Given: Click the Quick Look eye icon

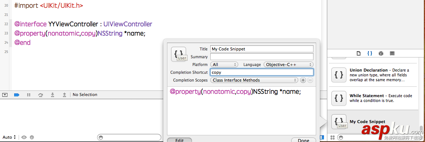Looking at the screenshot, I should 24,137.
